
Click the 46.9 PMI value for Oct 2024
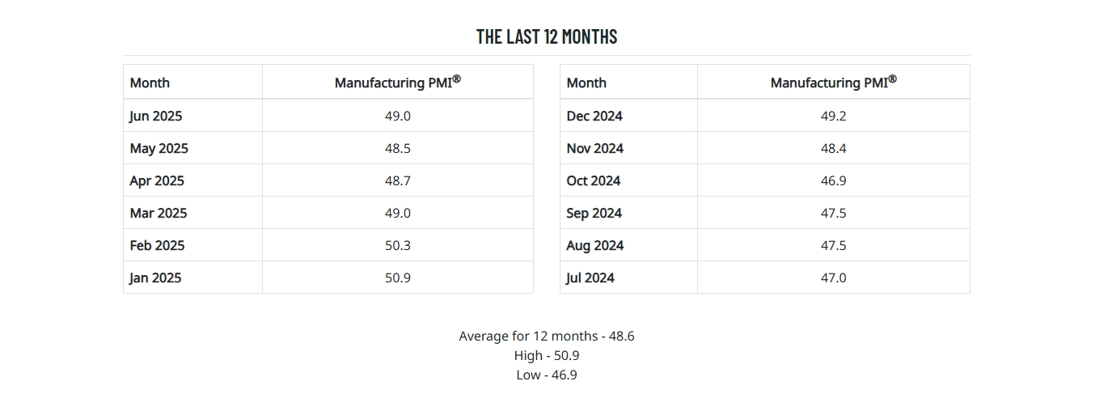pos(833,180)
